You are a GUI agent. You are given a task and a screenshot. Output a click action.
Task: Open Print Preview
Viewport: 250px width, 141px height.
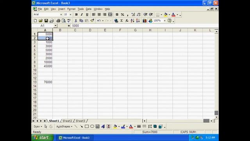click(64, 21)
